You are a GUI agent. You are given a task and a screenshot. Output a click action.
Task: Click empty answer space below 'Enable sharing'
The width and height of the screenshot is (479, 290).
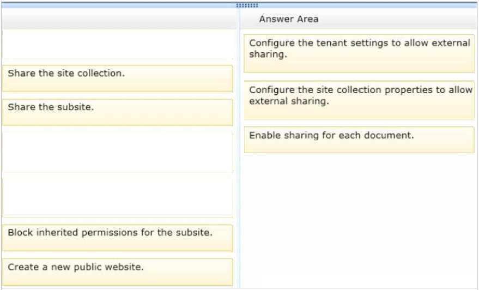[359, 220]
